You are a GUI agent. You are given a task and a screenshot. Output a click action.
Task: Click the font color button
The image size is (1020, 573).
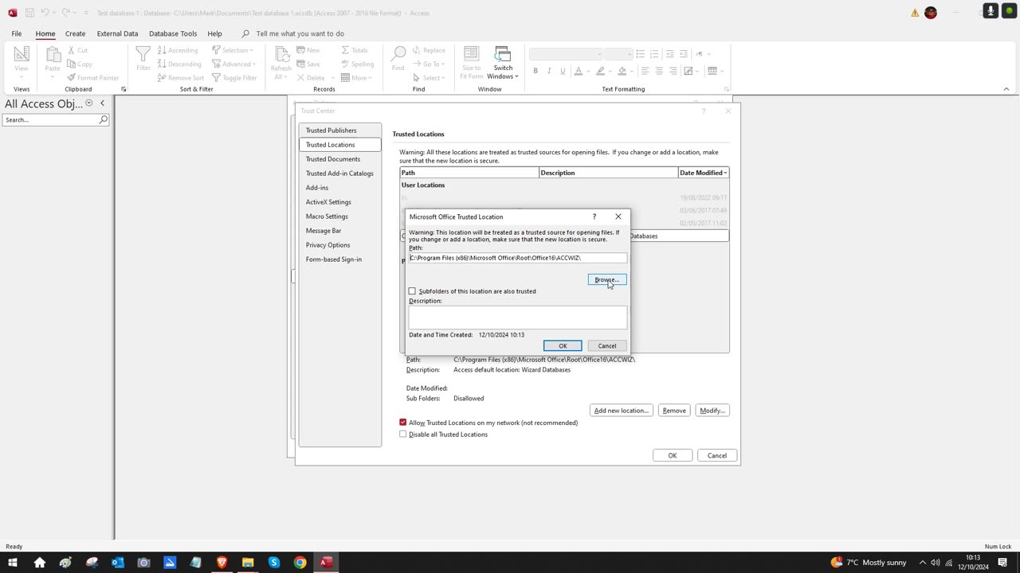579,71
